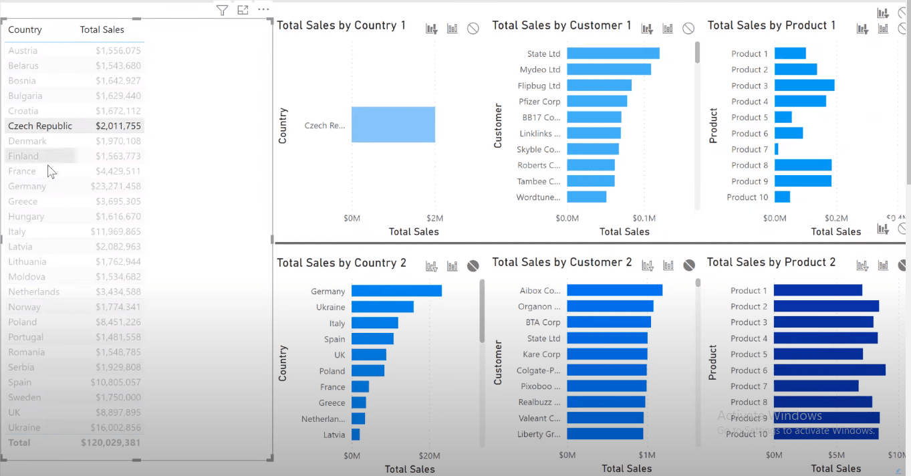Open the table visual's filter icon
Screen dimensions: 911x476
(x=222, y=10)
